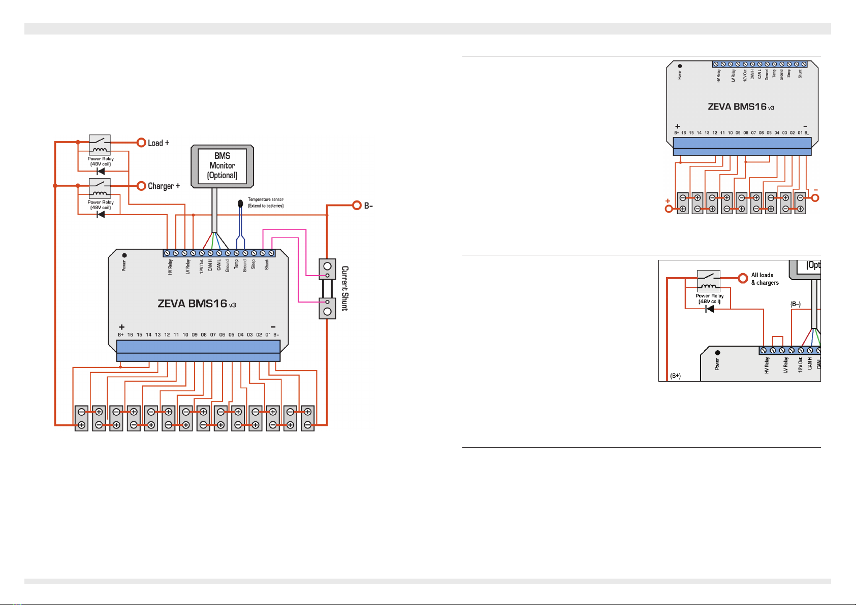
Task: Click "Power Relay (48V coil)" in the All loads diagram
Action: [x=710, y=298]
